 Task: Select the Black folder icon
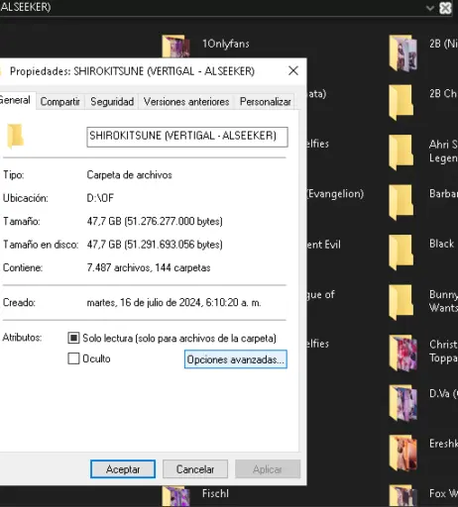click(x=401, y=253)
